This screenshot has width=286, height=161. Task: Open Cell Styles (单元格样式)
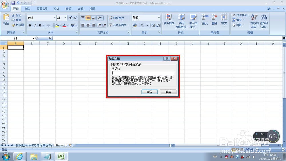[193, 21]
